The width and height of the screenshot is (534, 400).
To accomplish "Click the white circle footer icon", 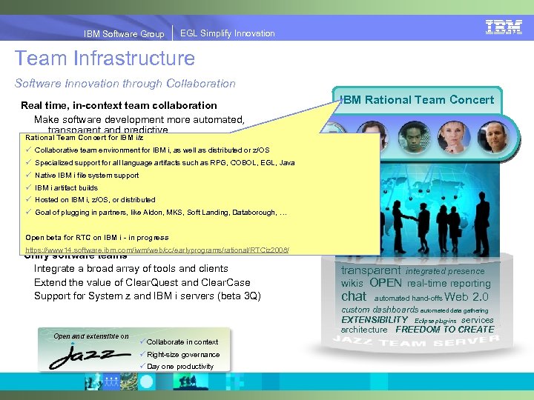I will coord(147,381).
